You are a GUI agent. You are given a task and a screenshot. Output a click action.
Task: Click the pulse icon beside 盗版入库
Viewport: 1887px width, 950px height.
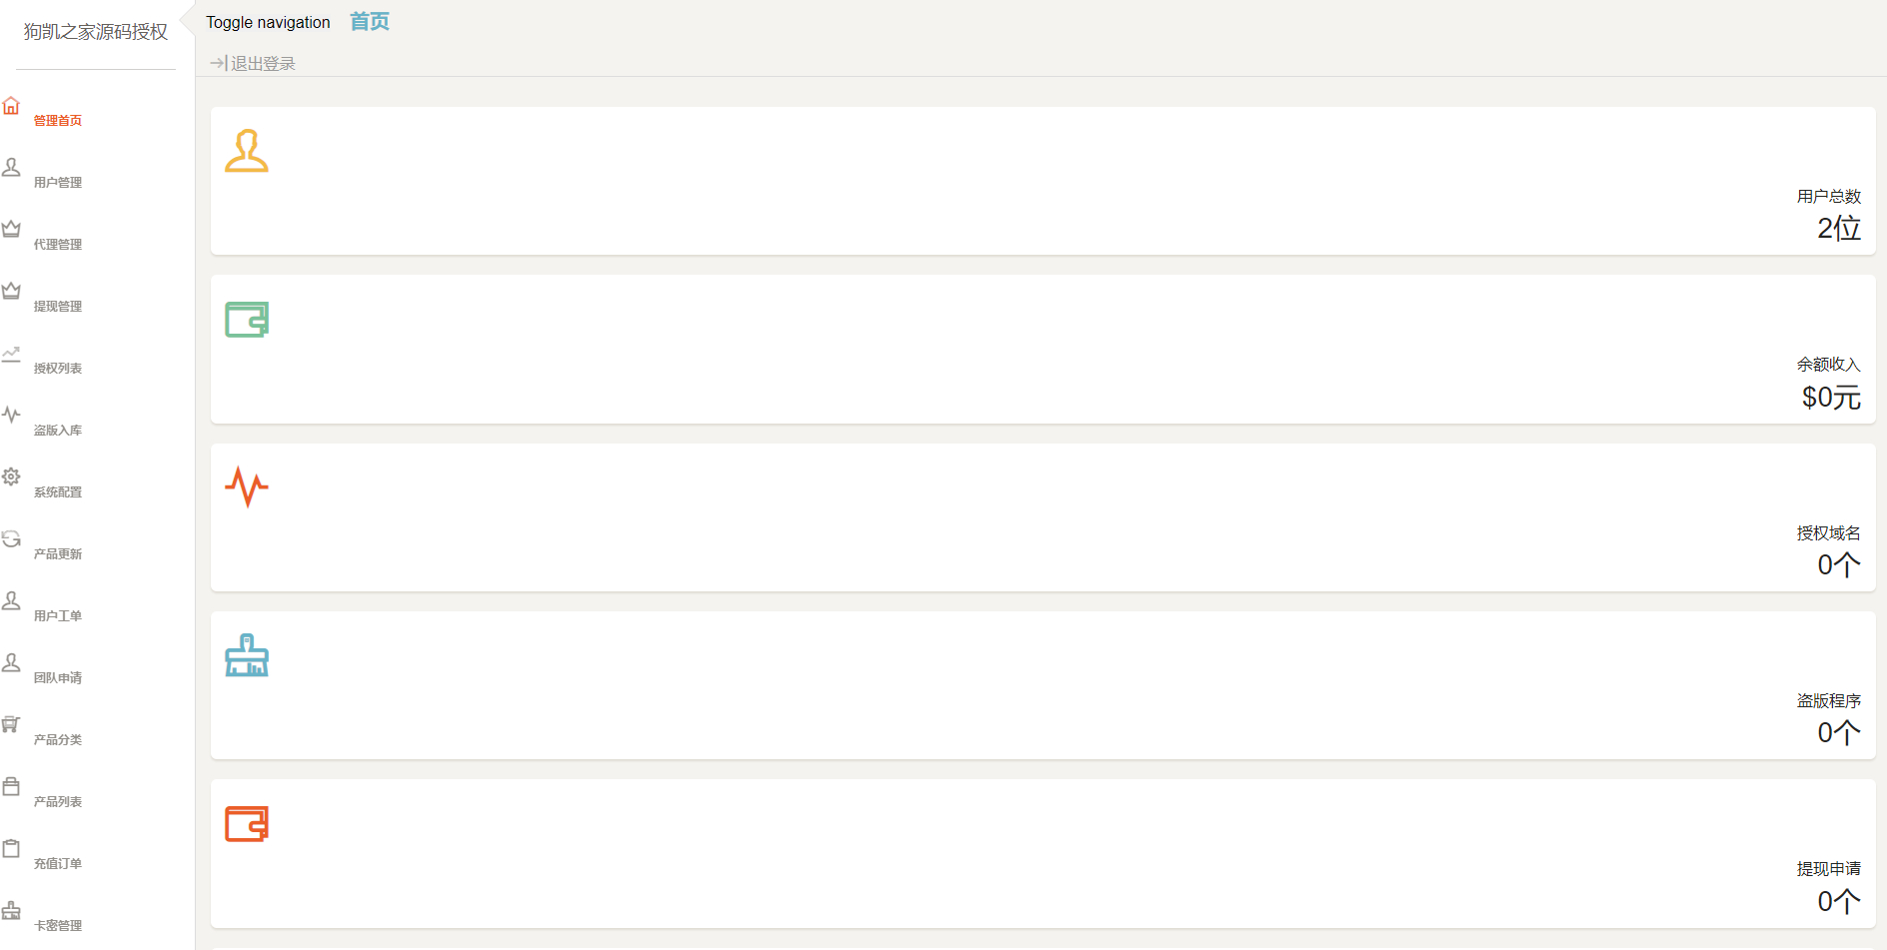[x=11, y=415]
